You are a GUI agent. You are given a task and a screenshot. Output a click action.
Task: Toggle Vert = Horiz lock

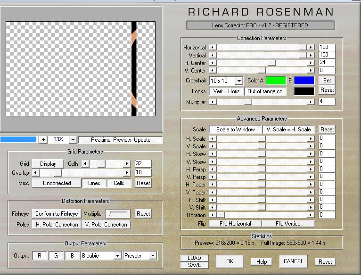[x=226, y=91]
